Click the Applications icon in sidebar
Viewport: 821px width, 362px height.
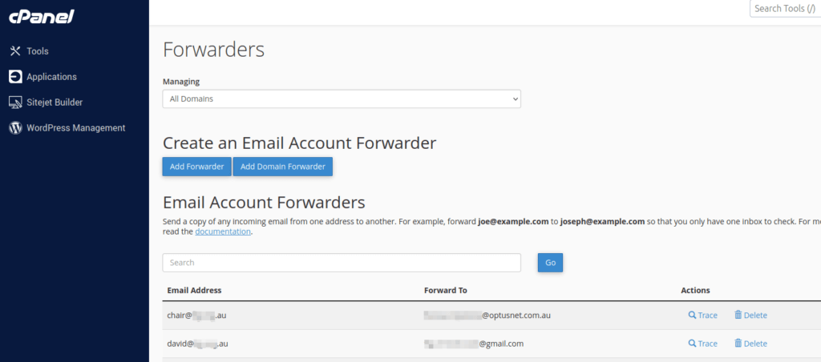point(14,77)
